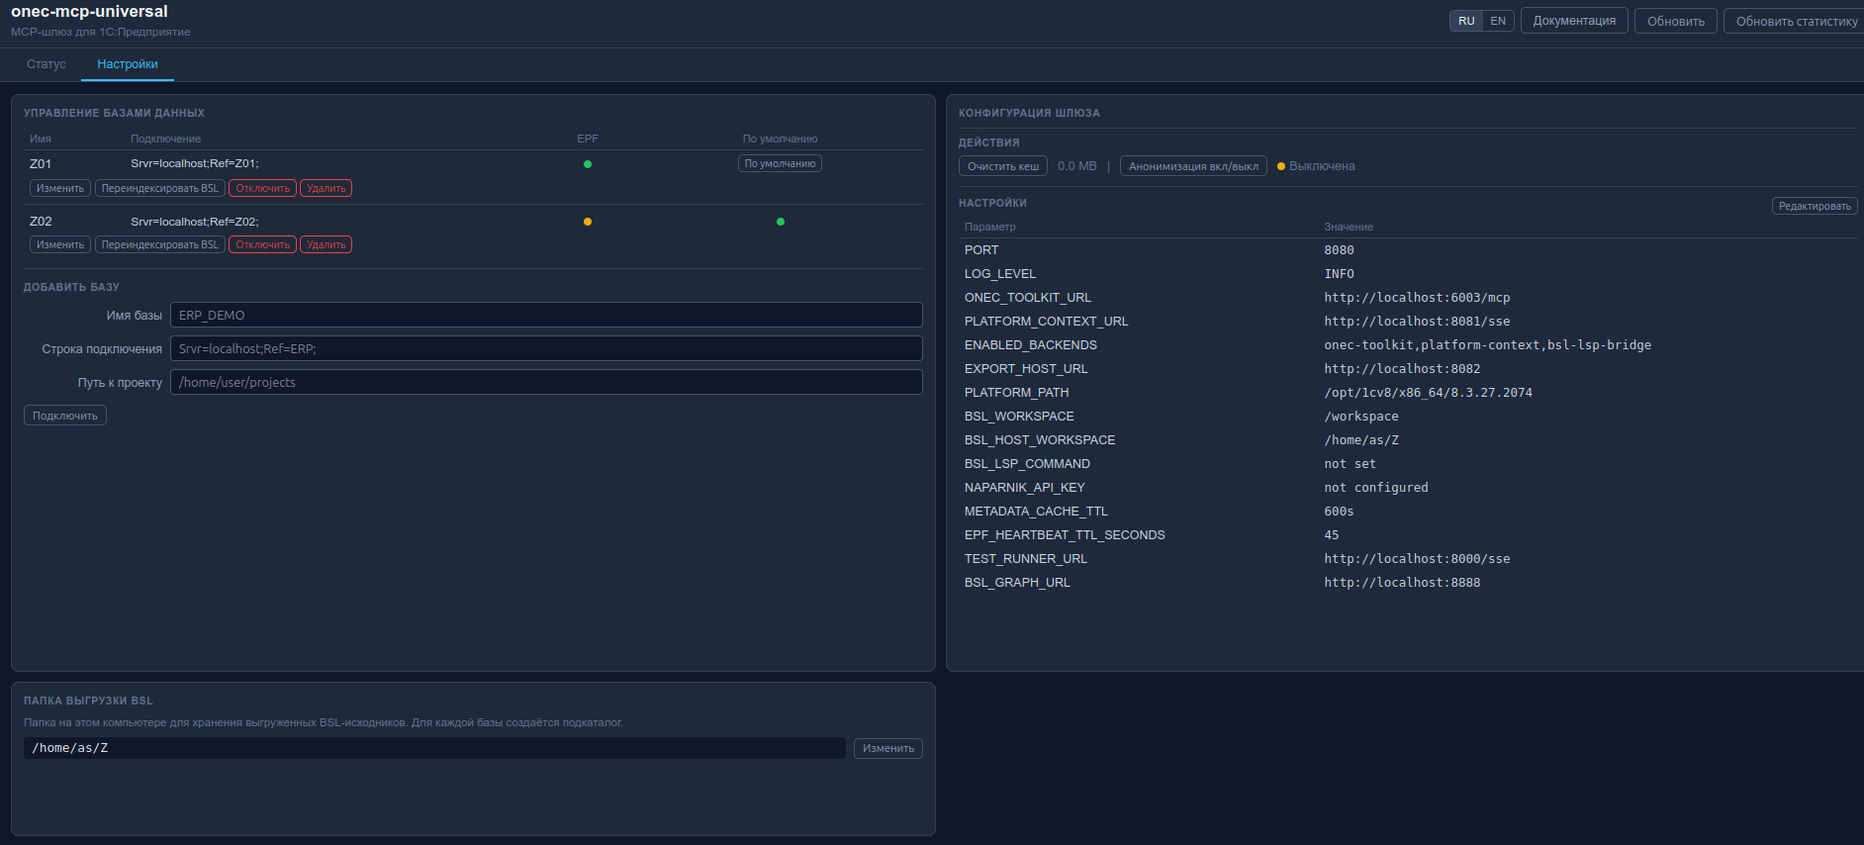The height and width of the screenshot is (845, 1864).
Task: Click the yellow Выключена status dot
Action: click(1281, 166)
